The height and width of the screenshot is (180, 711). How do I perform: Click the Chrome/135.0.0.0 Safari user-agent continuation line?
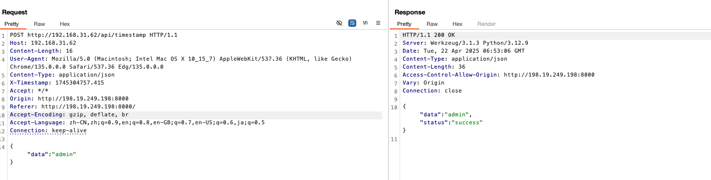point(87,67)
